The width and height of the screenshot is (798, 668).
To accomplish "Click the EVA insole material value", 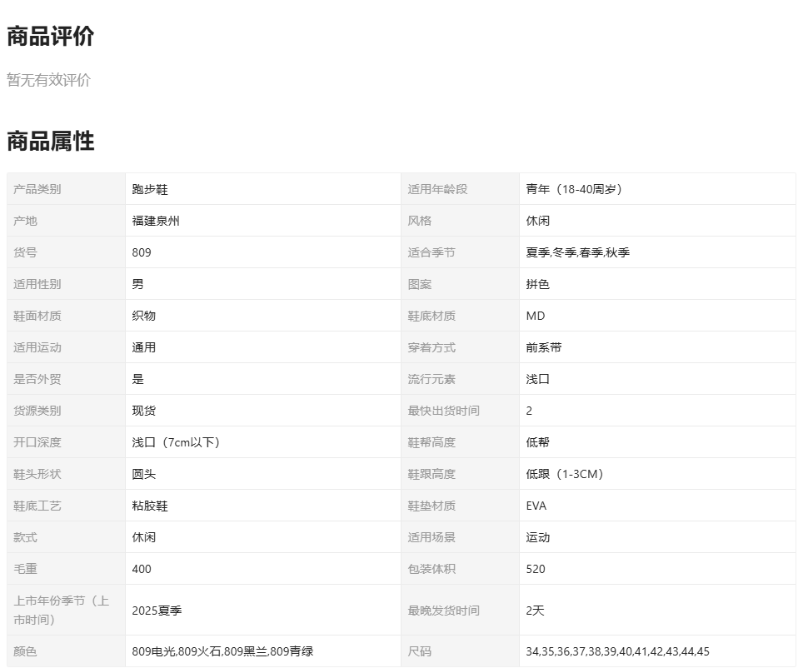I will (536, 506).
